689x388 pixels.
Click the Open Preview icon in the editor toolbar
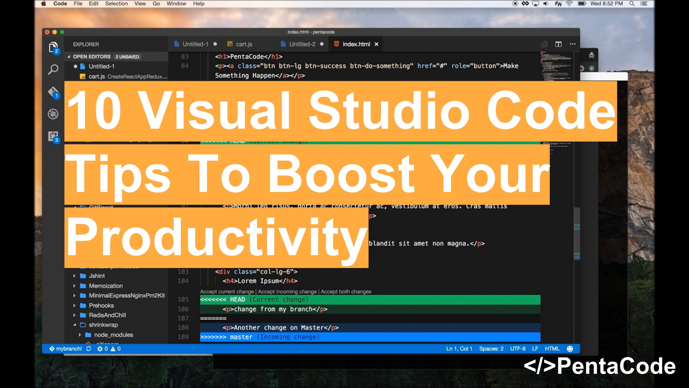pyautogui.click(x=544, y=44)
